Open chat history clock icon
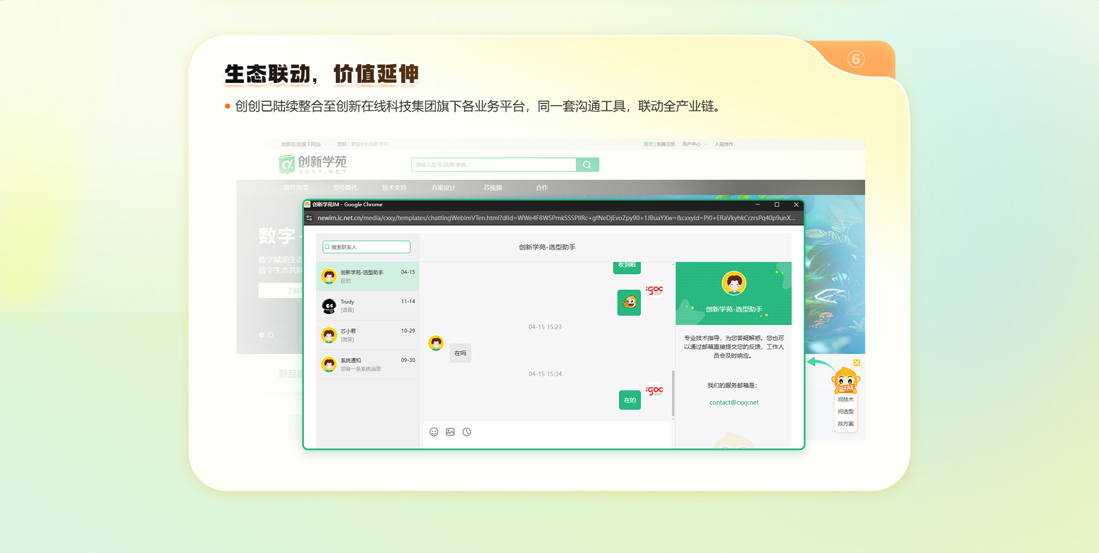The image size is (1099, 553). tap(467, 432)
